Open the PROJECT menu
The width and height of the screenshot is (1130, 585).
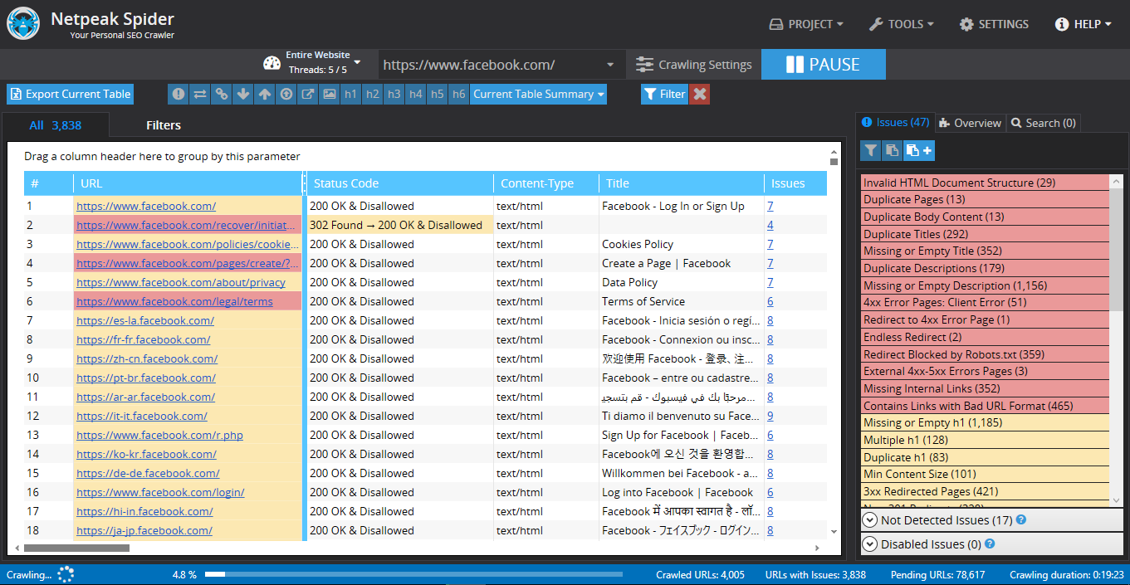point(806,24)
